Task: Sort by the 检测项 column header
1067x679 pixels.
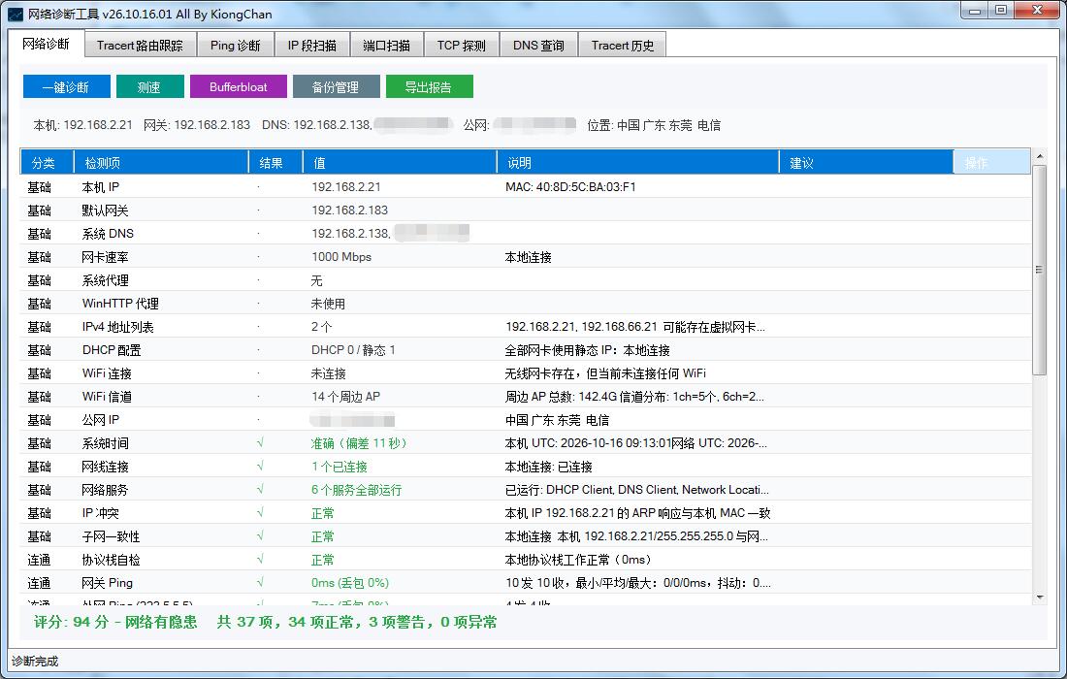Action: [161, 163]
